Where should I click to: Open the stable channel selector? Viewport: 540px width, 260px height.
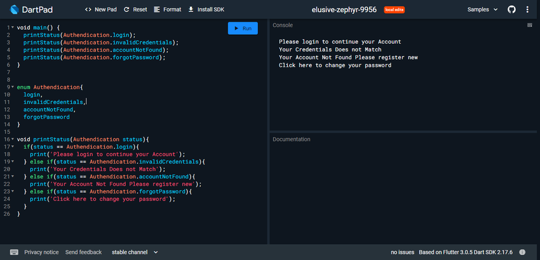(x=135, y=252)
